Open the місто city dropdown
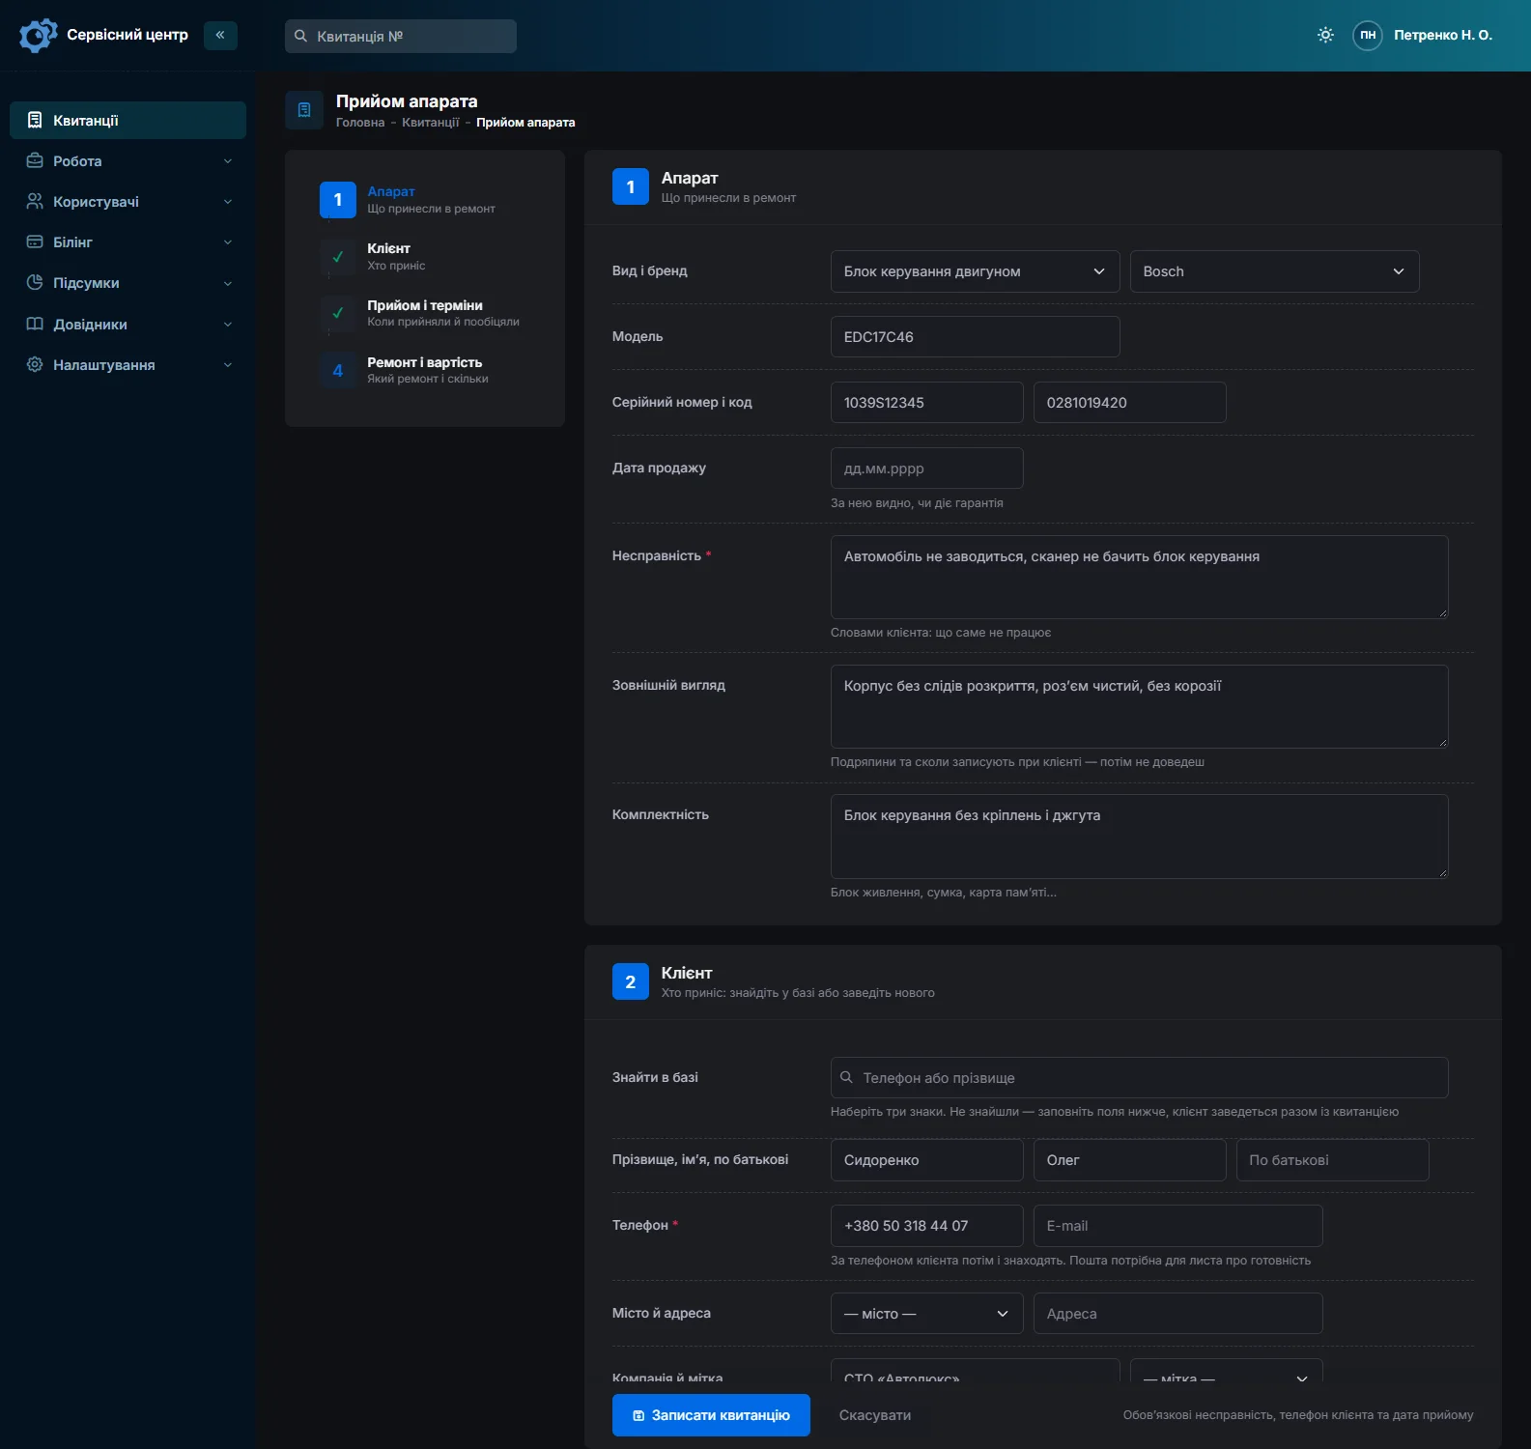This screenshot has width=1531, height=1449. pos(926,1314)
